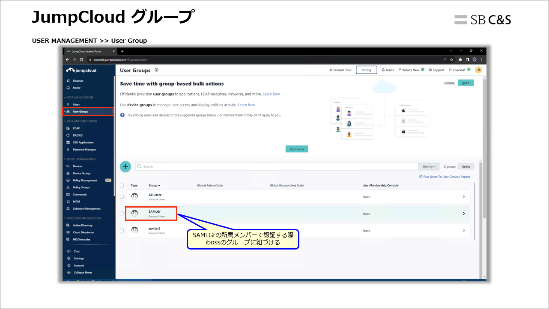Open browser extensions puzzle icon
Screen dimensions: 549x309
[460, 59]
